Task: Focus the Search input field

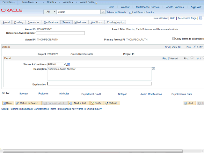Action: (78, 12)
